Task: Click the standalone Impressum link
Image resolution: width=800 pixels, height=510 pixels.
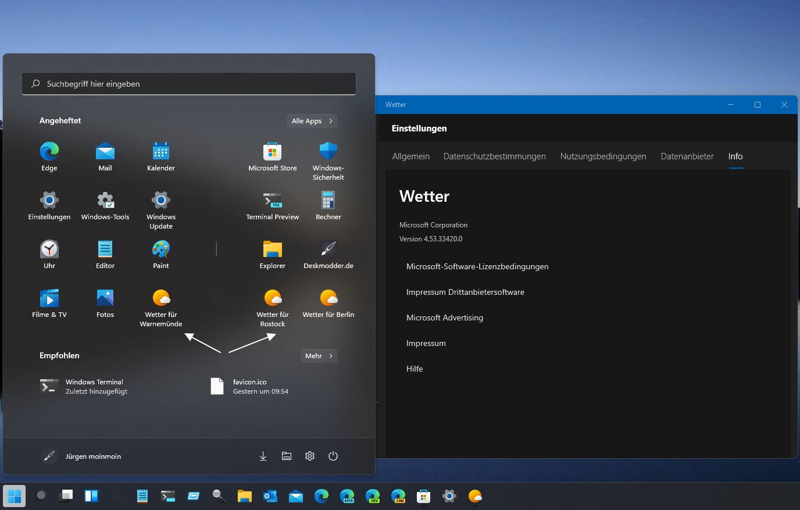Action: point(426,343)
